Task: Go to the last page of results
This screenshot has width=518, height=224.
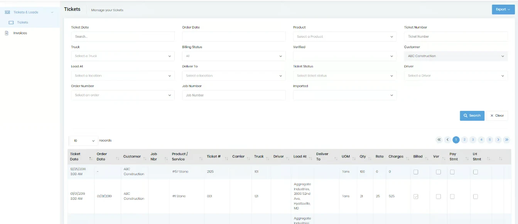Action: click(x=507, y=140)
